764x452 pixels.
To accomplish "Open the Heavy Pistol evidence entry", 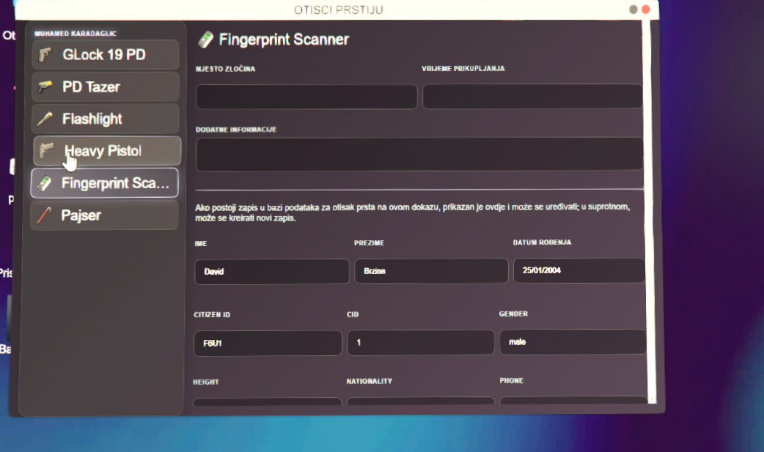I will (107, 150).
